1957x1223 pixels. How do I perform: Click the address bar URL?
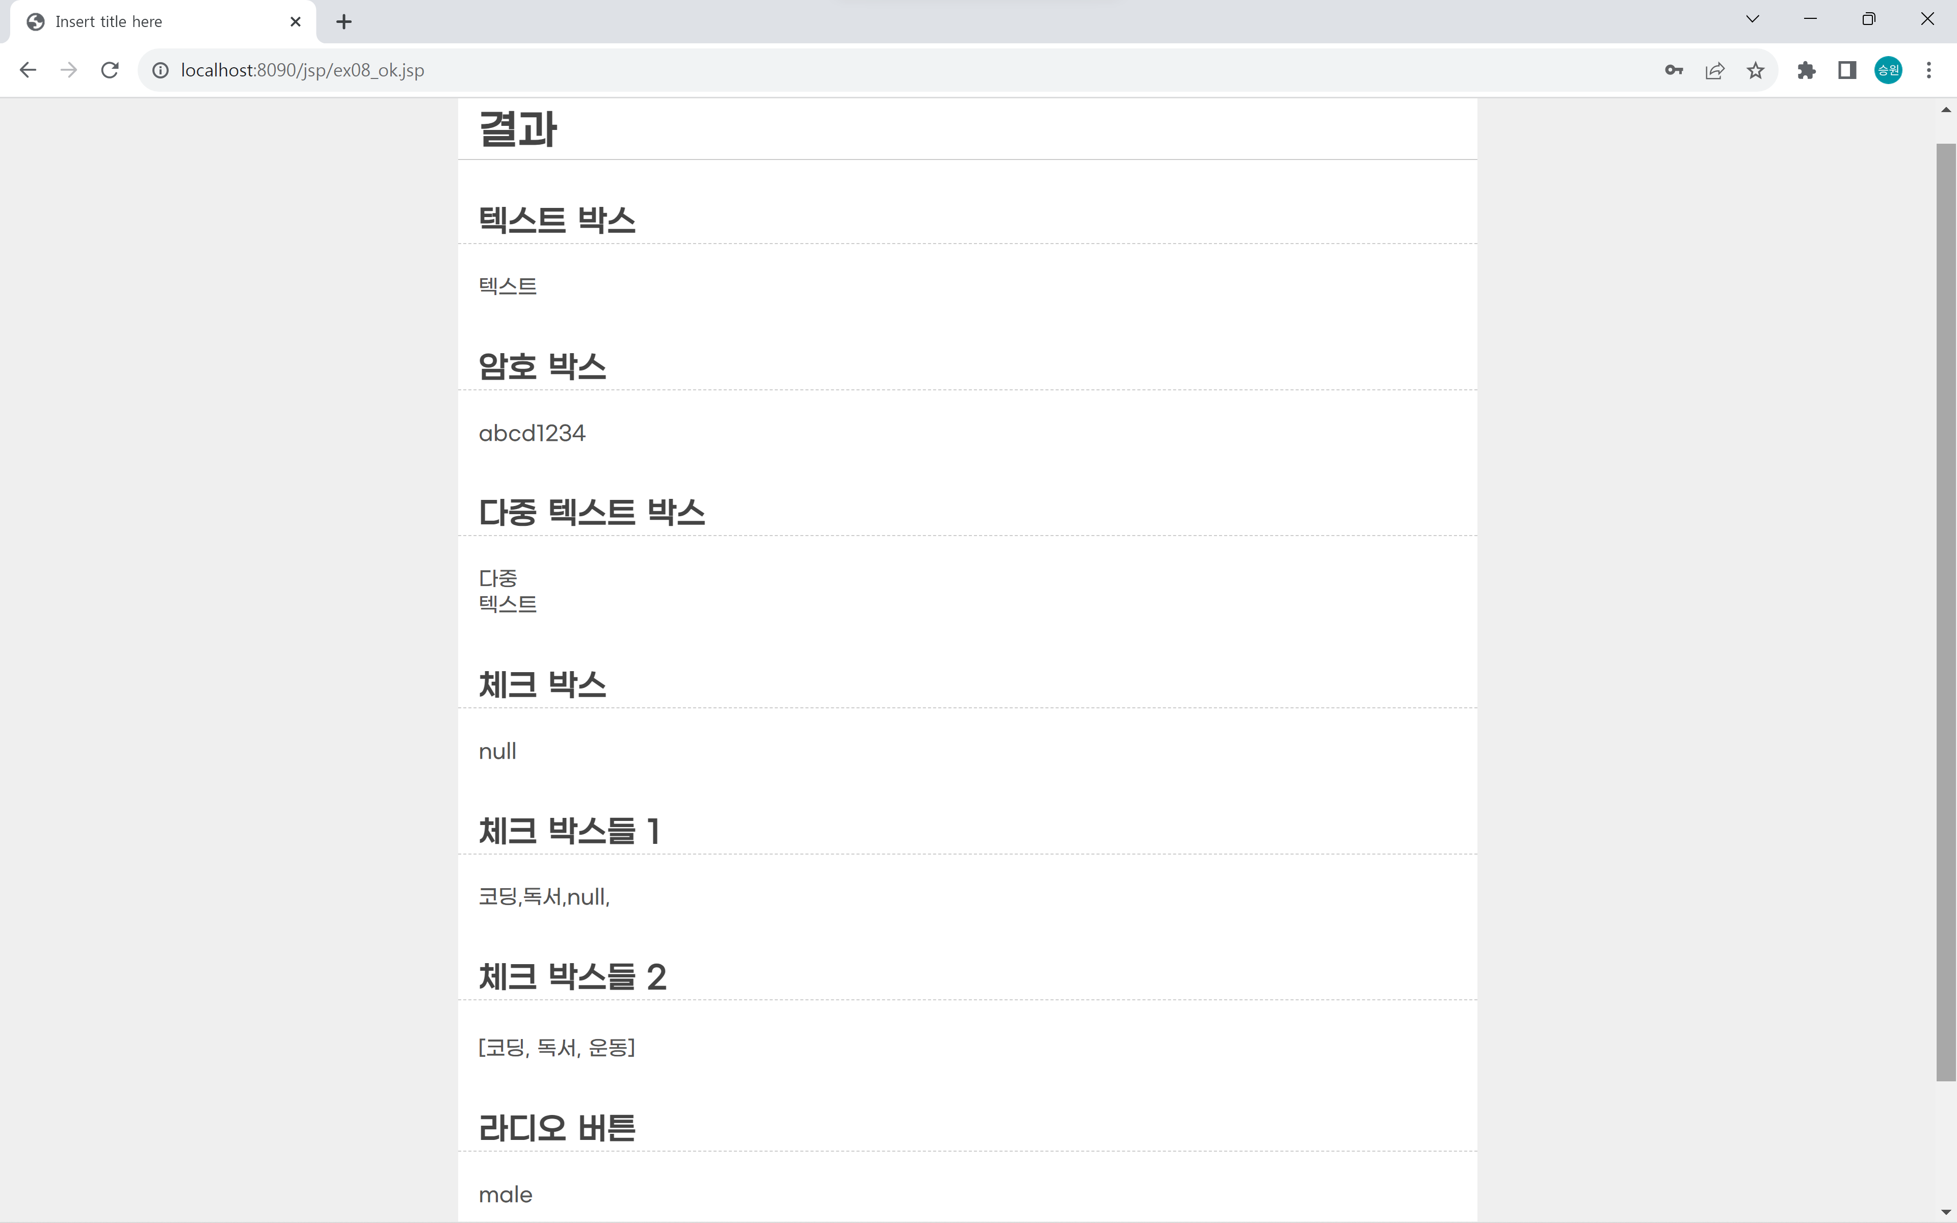302,70
